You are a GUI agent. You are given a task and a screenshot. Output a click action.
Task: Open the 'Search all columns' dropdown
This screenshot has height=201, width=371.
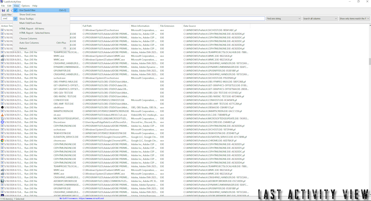[x=320, y=18]
